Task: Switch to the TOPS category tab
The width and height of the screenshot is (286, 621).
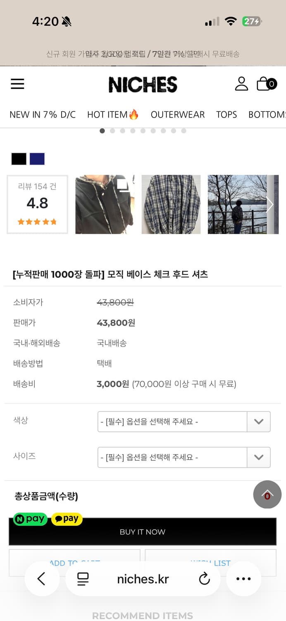Action: click(x=226, y=115)
